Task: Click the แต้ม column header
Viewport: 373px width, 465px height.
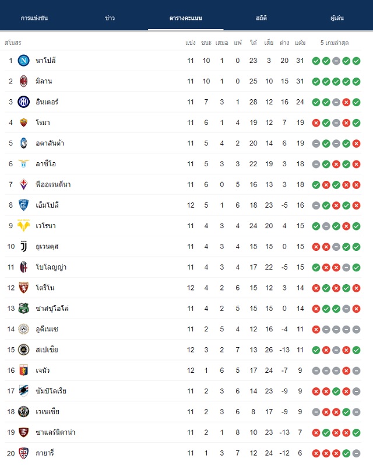Action: 300,43
